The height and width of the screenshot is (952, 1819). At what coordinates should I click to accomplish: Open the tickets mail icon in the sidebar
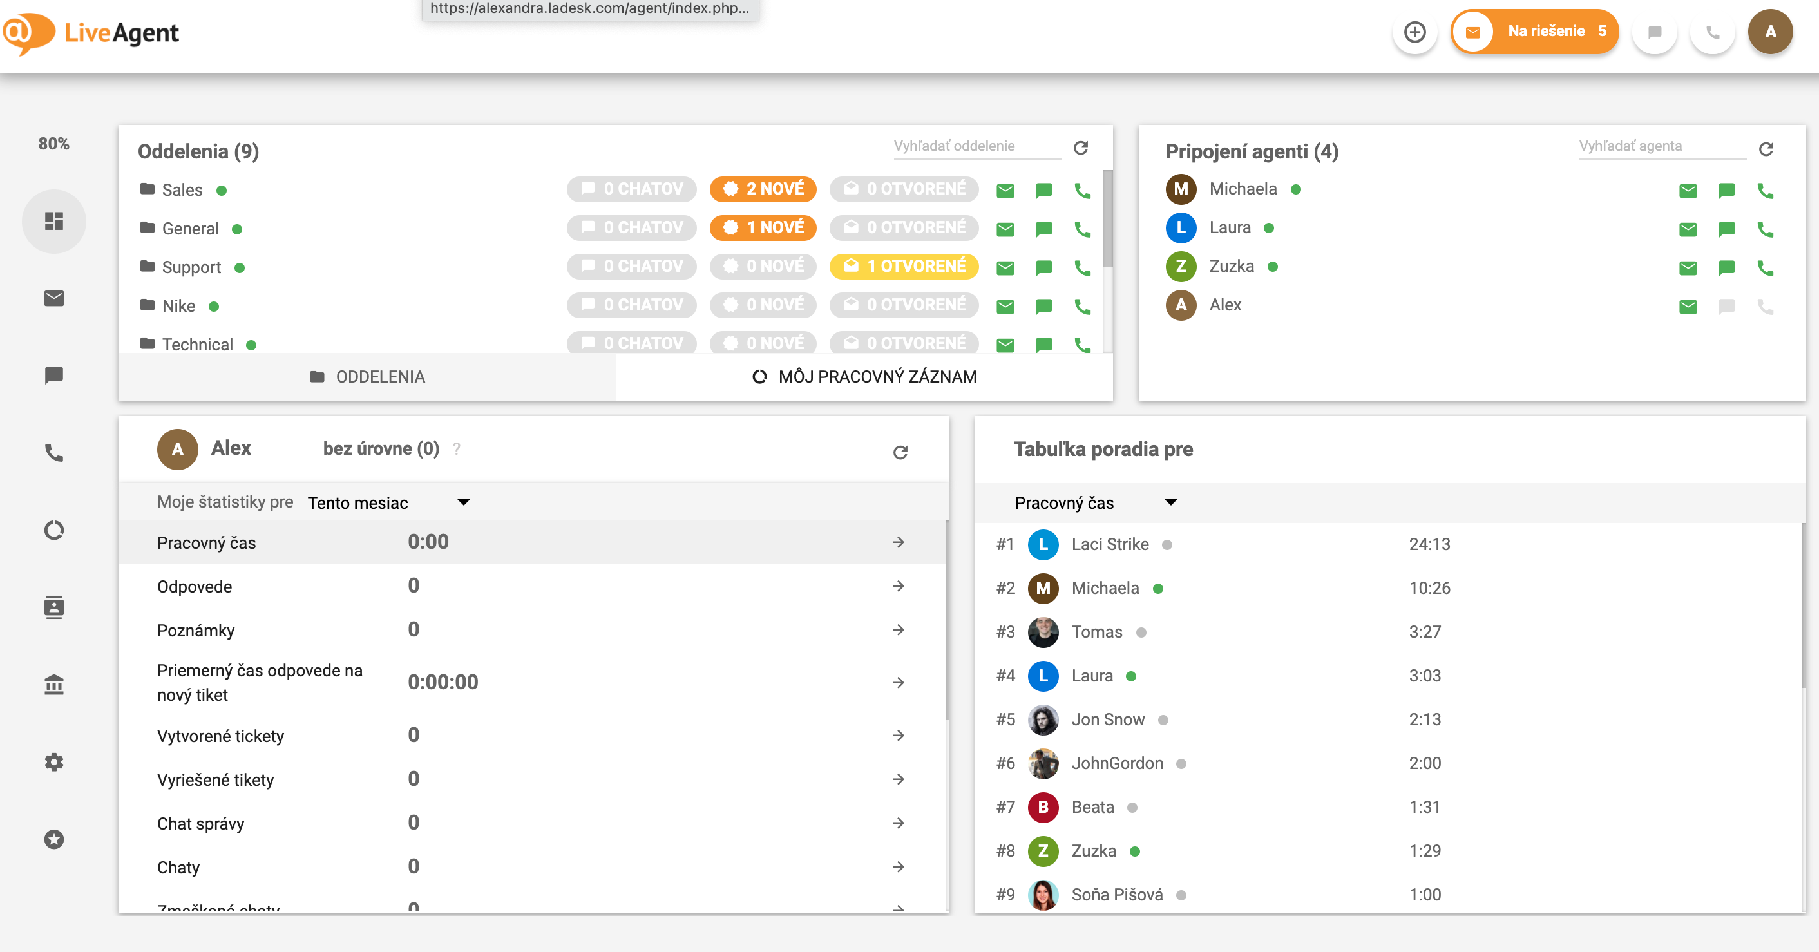point(53,299)
